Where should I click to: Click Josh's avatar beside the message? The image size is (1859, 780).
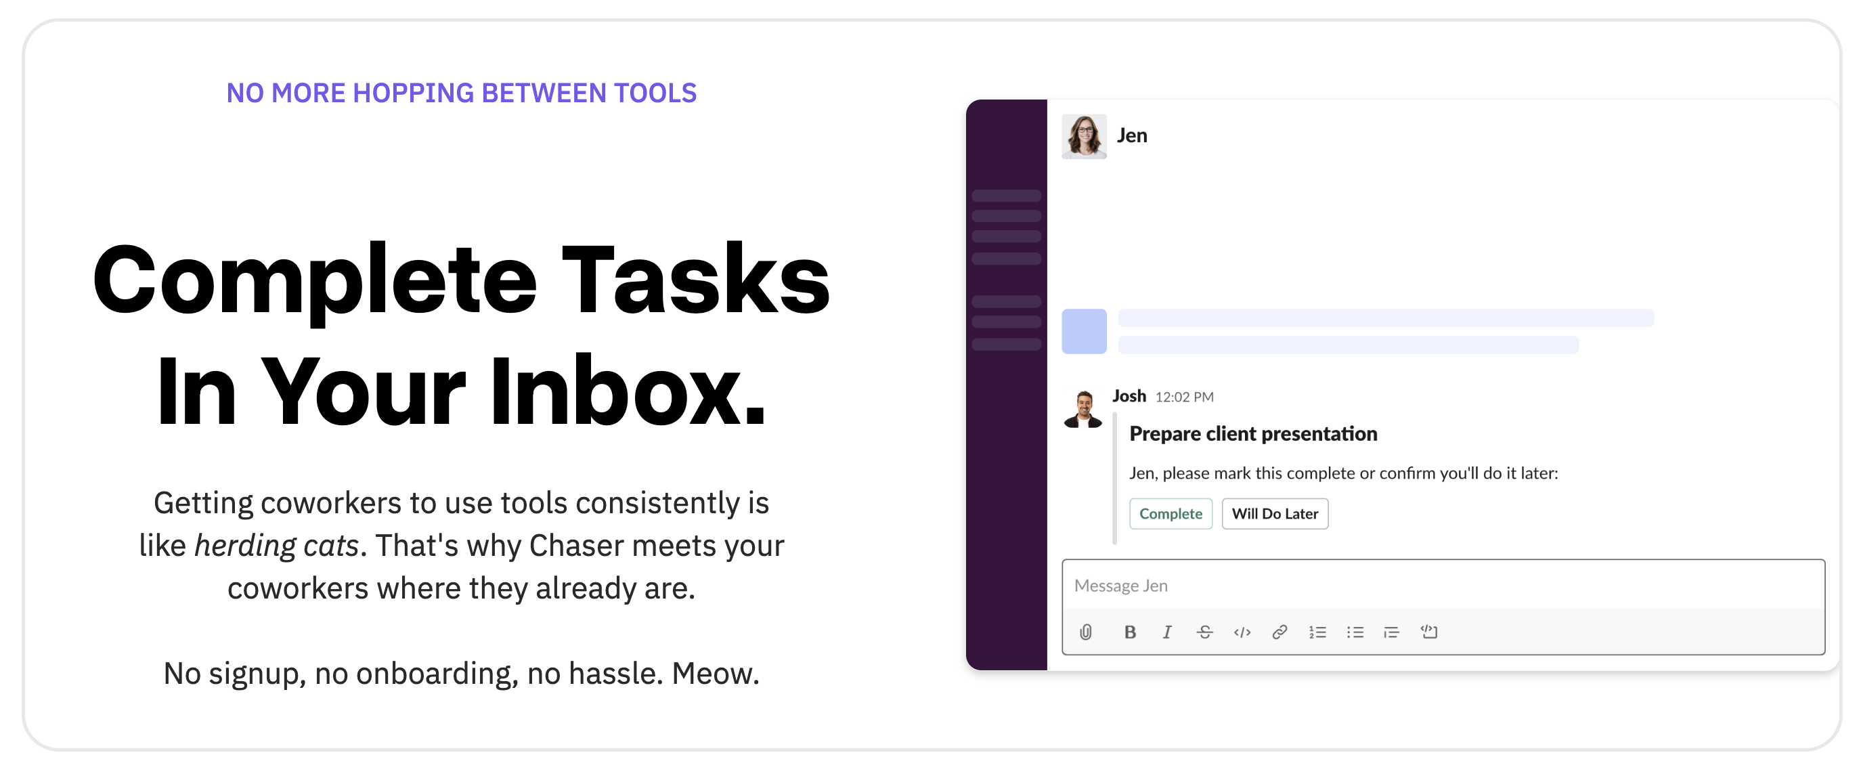point(1083,409)
